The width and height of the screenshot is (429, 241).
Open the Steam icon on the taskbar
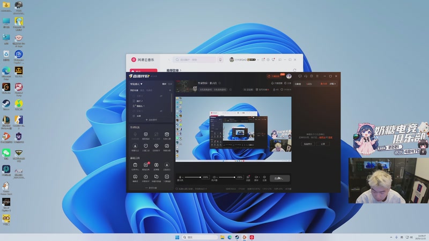pos(237,237)
